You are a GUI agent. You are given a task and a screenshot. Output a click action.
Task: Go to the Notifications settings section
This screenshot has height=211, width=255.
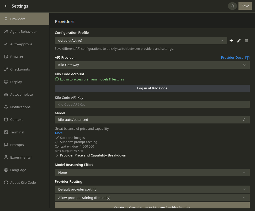tap(25, 107)
